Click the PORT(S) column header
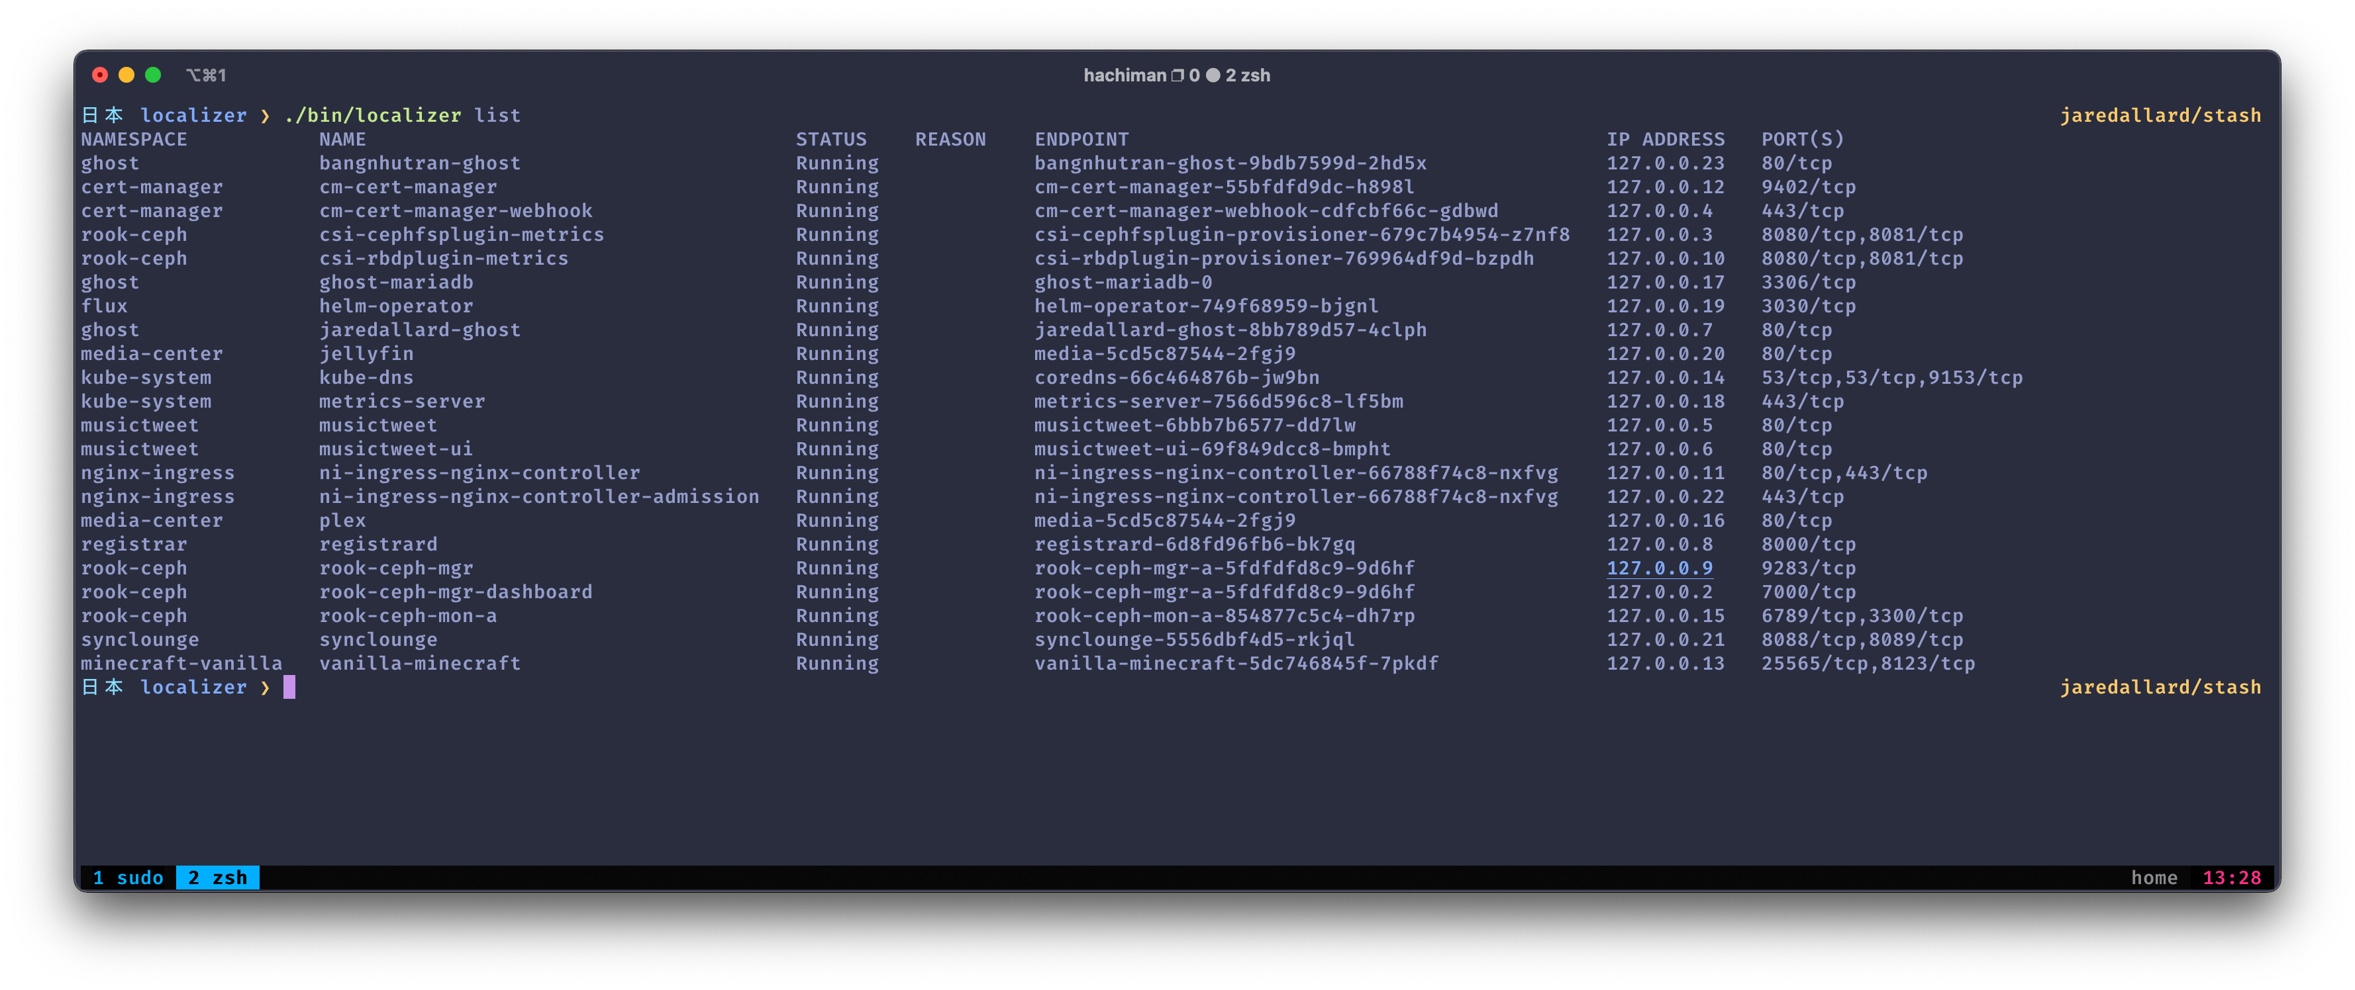This screenshot has width=2355, height=990. (1803, 139)
